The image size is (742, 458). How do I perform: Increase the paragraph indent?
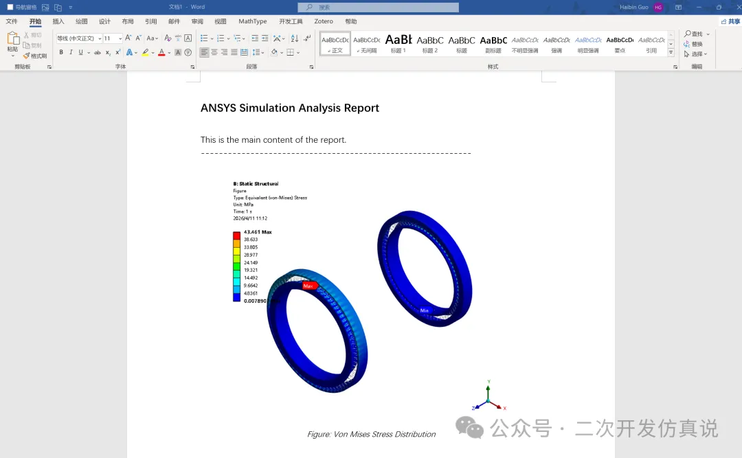click(265, 38)
